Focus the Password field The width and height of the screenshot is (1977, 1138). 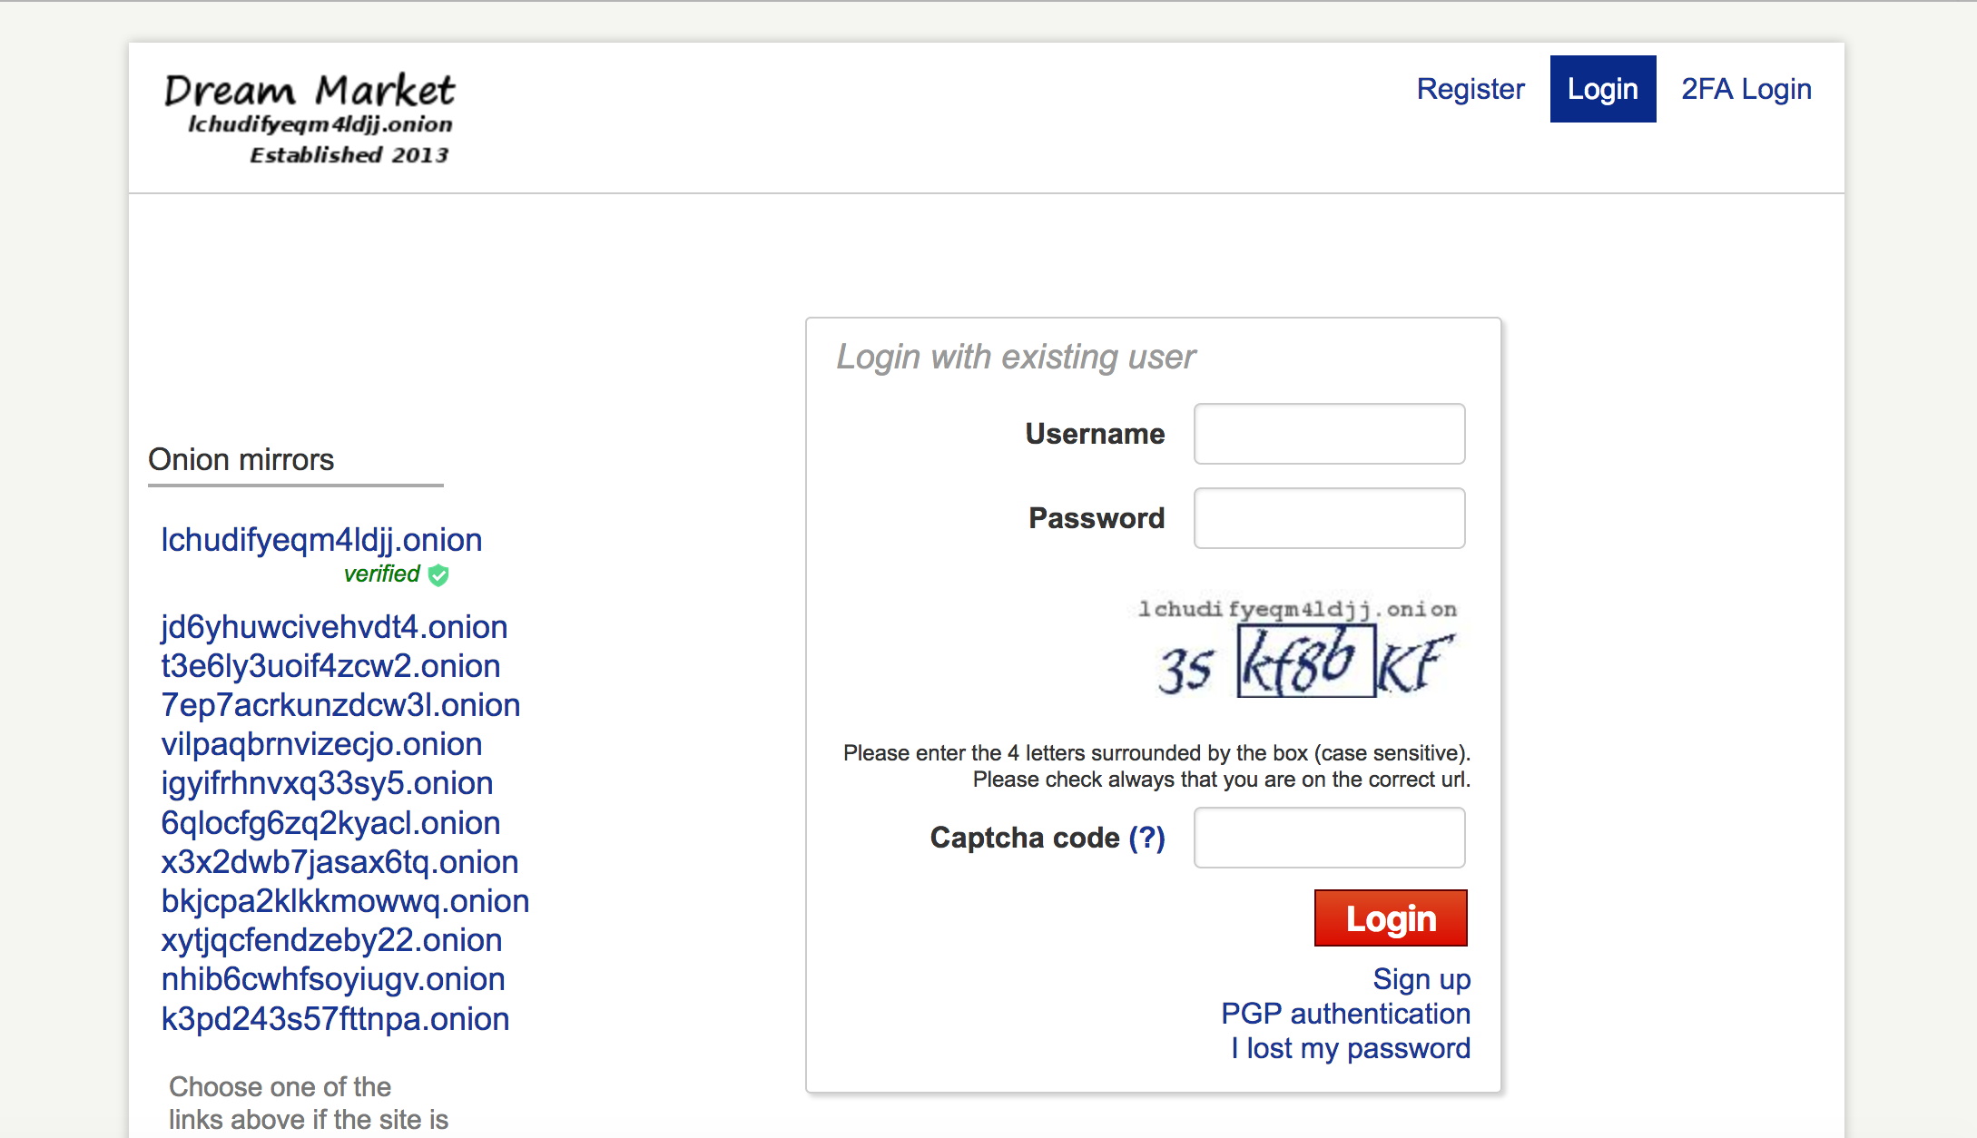pos(1329,518)
